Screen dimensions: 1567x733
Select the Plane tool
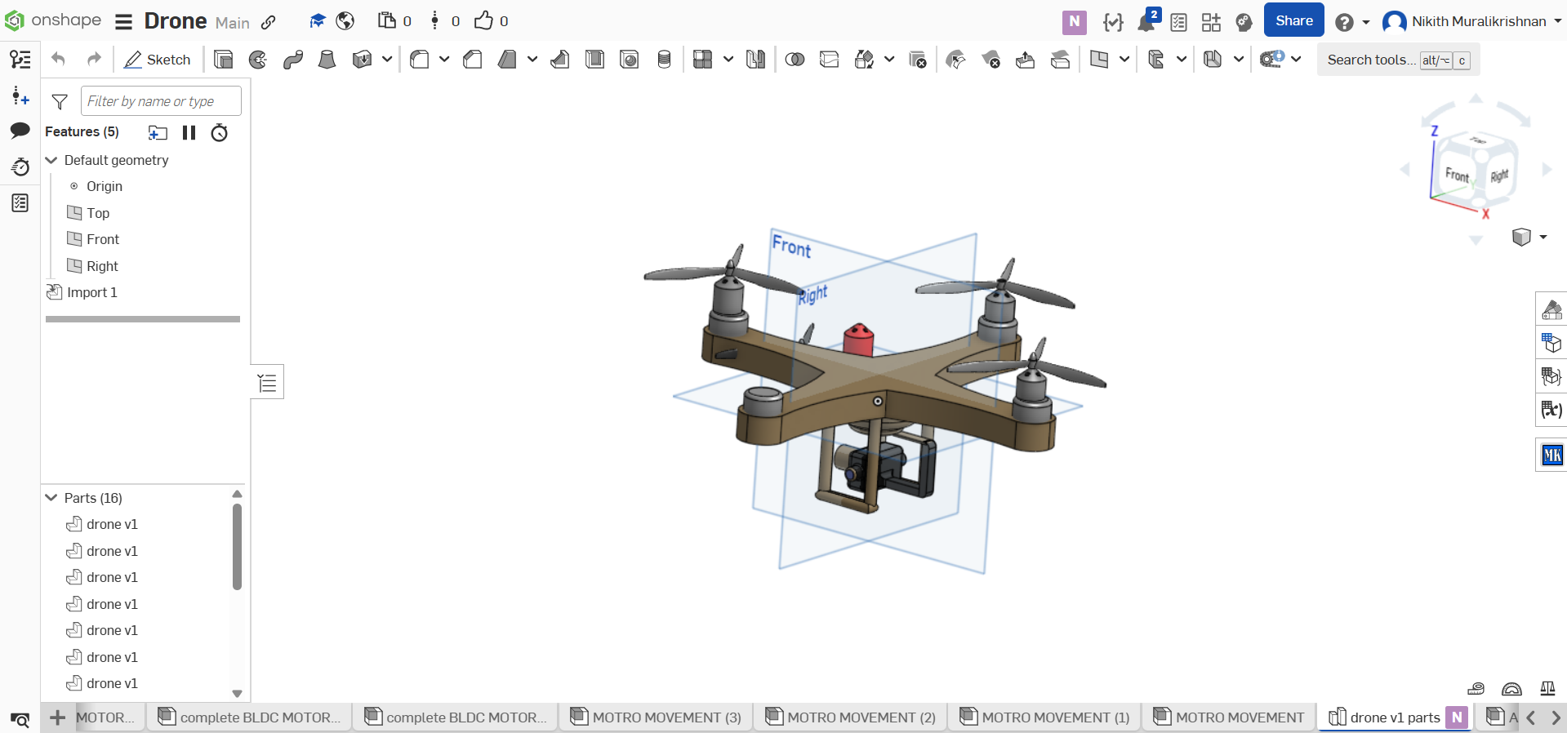coord(1099,60)
